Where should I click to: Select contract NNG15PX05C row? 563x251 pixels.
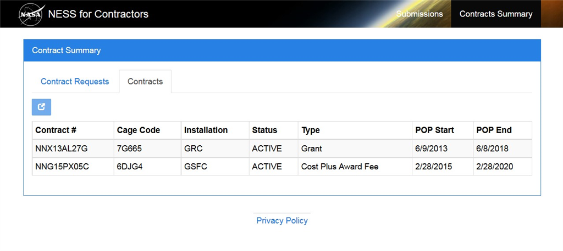coord(62,167)
